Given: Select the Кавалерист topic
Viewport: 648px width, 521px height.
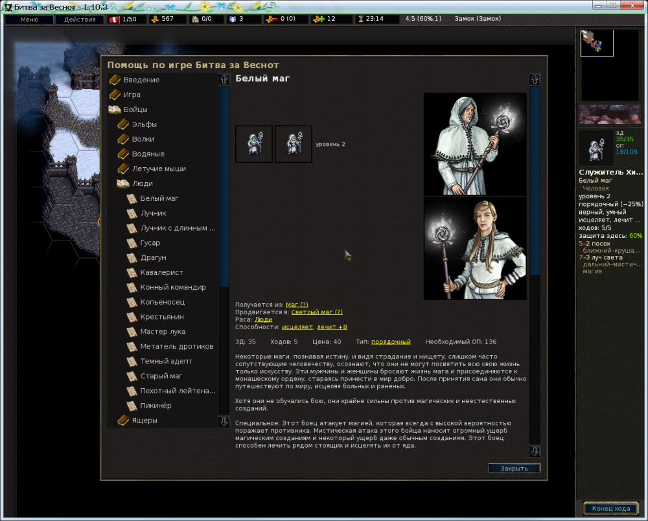Looking at the screenshot, I should 161,272.
